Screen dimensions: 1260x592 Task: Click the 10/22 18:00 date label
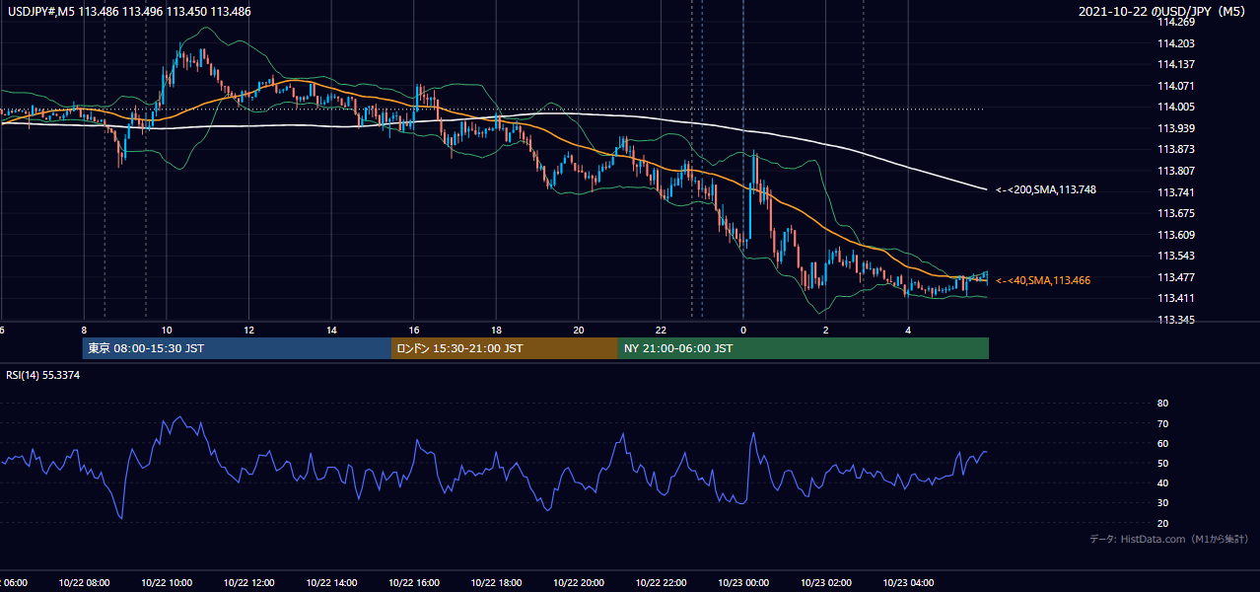[x=496, y=583]
